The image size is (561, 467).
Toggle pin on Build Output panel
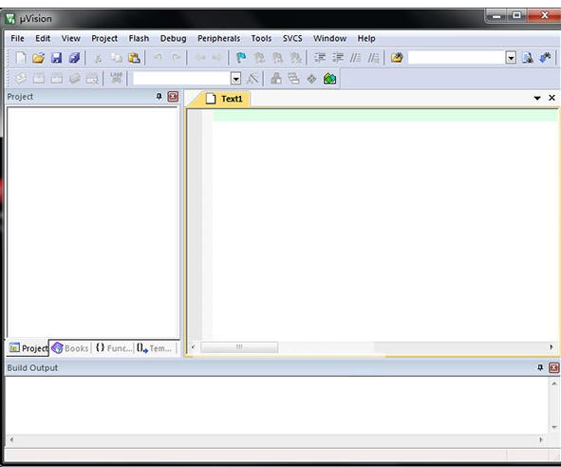pyautogui.click(x=540, y=367)
